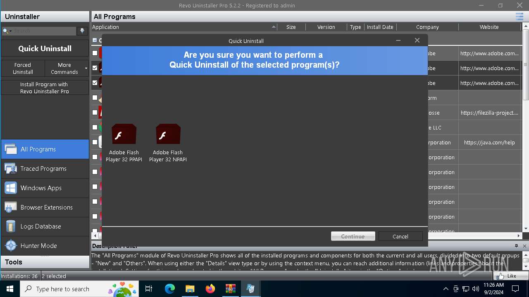Screen dimensions: 529x297
Task: Launch Firefox from the taskbar
Action: pos(210,289)
